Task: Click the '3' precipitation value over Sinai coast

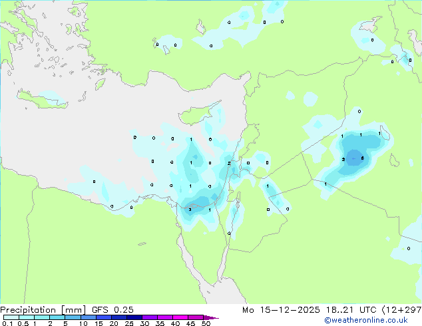Action: coord(190,210)
